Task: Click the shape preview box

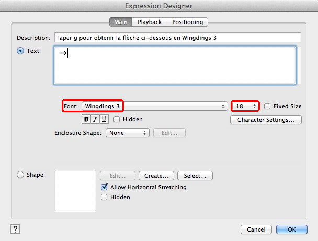Action: click(x=75, y=190)
